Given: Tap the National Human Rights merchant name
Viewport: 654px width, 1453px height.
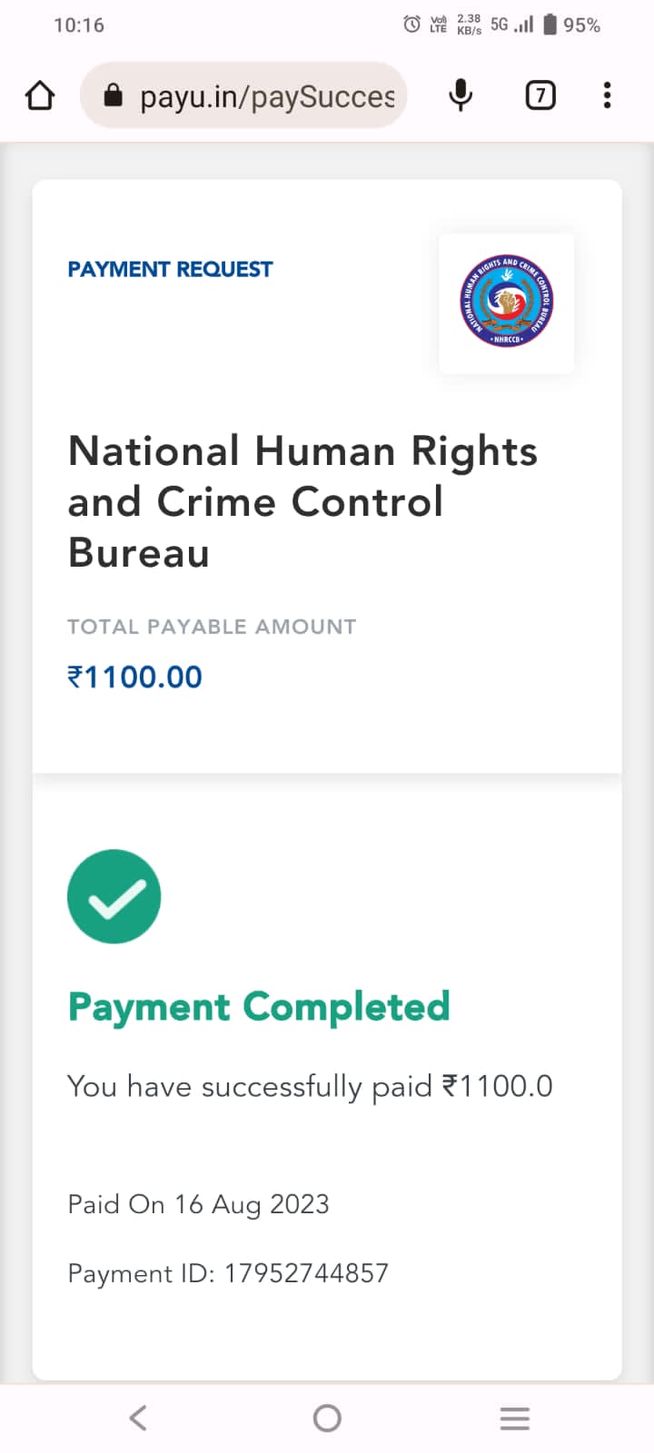Looking at the screenshot, I should tap(302, 501).
